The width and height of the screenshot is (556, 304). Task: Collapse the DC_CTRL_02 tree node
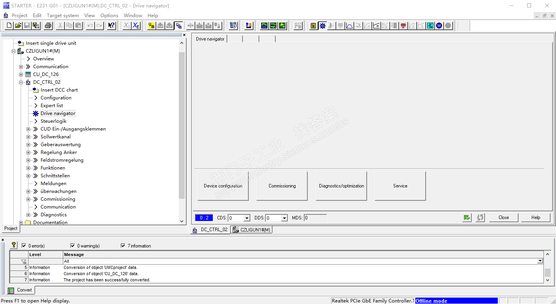[21, 82]
